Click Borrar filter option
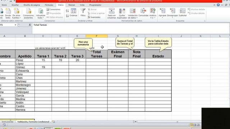The image size is (230, 129). (x=92, y=9)
